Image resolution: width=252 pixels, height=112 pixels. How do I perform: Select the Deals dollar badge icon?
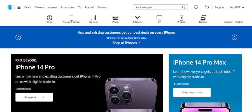tap(50, 18)
